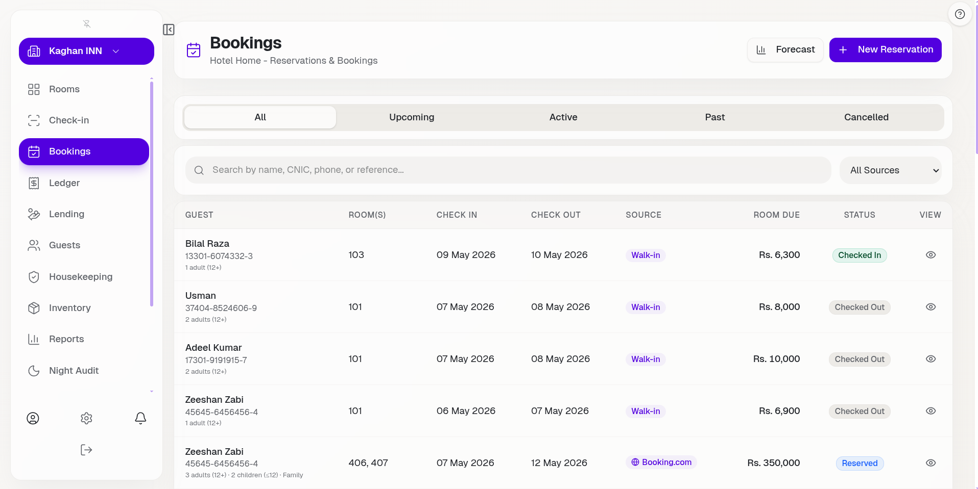
Task: Switch to the Past tab
Action: (x=715, y=117)
